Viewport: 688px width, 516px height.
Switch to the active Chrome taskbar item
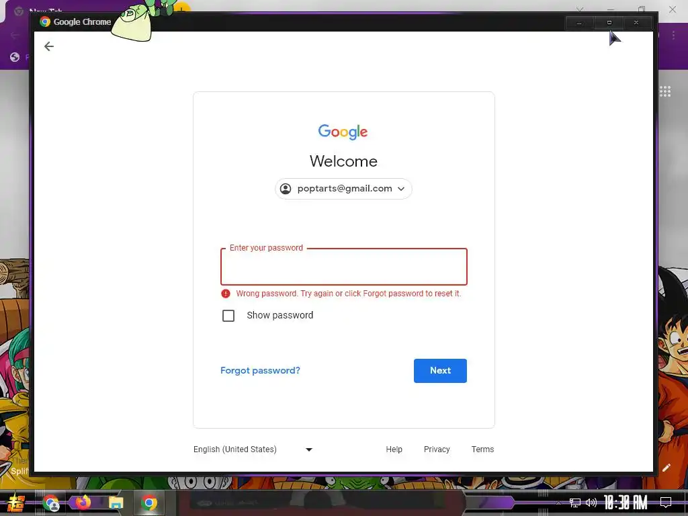tap(148, 503)
